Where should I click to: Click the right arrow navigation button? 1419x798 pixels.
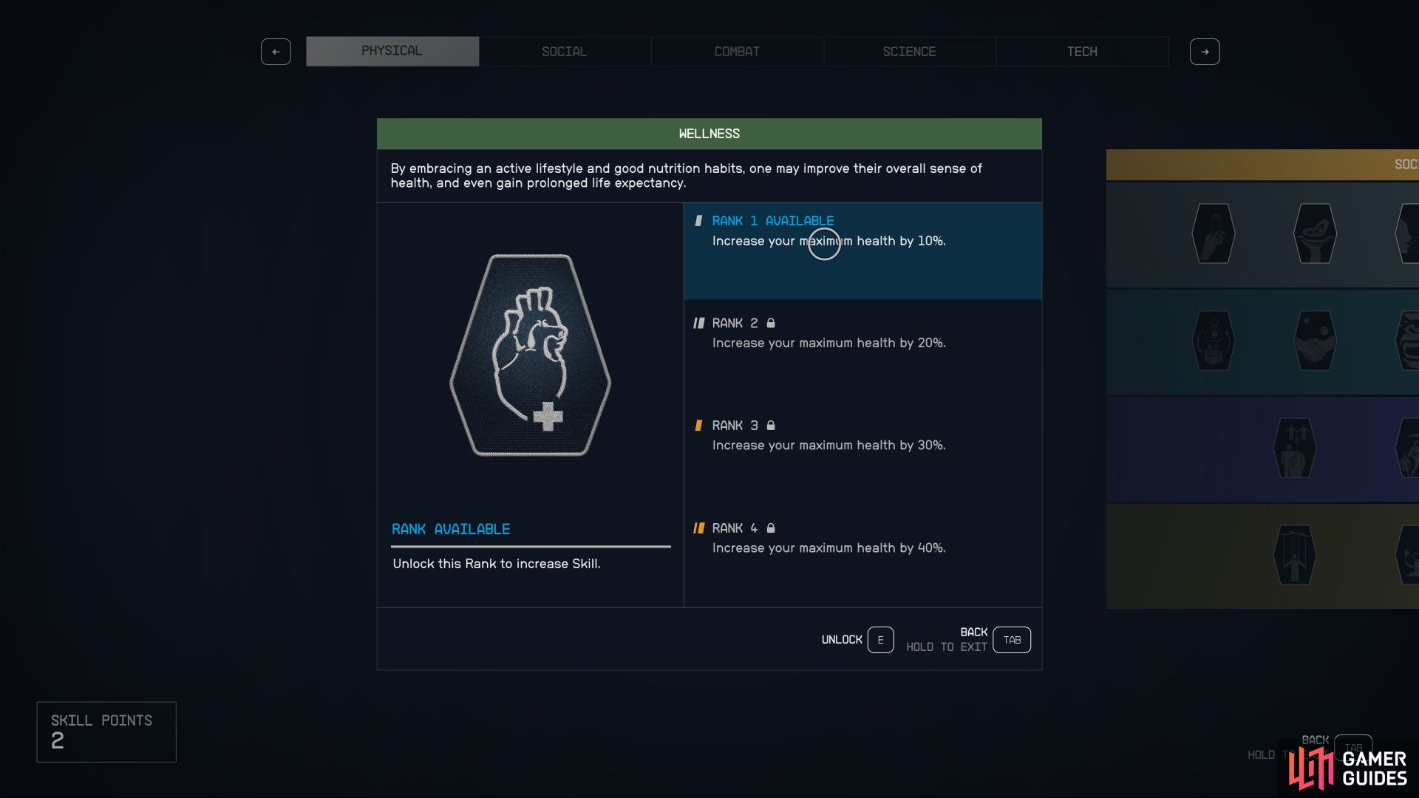(1205, 51)
